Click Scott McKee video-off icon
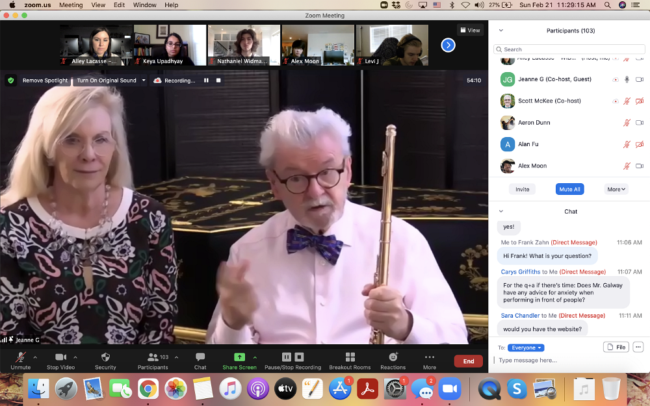Screen dimensions: 650x406 [639, 101]
